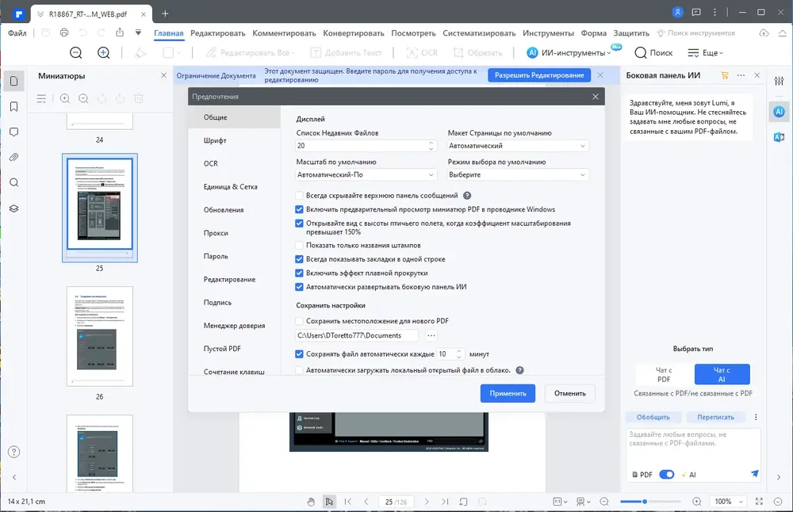Select the hand tool in status bar

pyautogui.click(x=311, y=502)
